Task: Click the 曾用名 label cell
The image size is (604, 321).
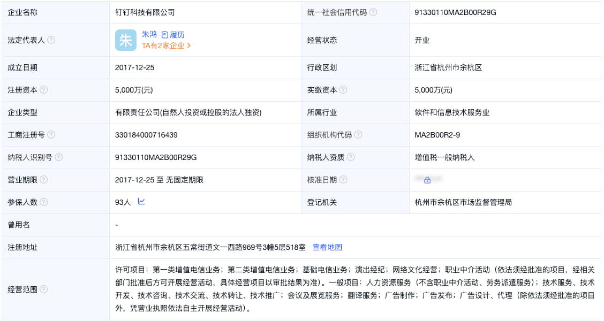Action: [x=56, y=225]
